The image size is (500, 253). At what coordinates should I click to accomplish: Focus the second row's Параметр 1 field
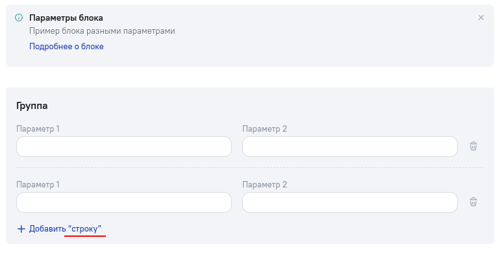pos(124,202)
